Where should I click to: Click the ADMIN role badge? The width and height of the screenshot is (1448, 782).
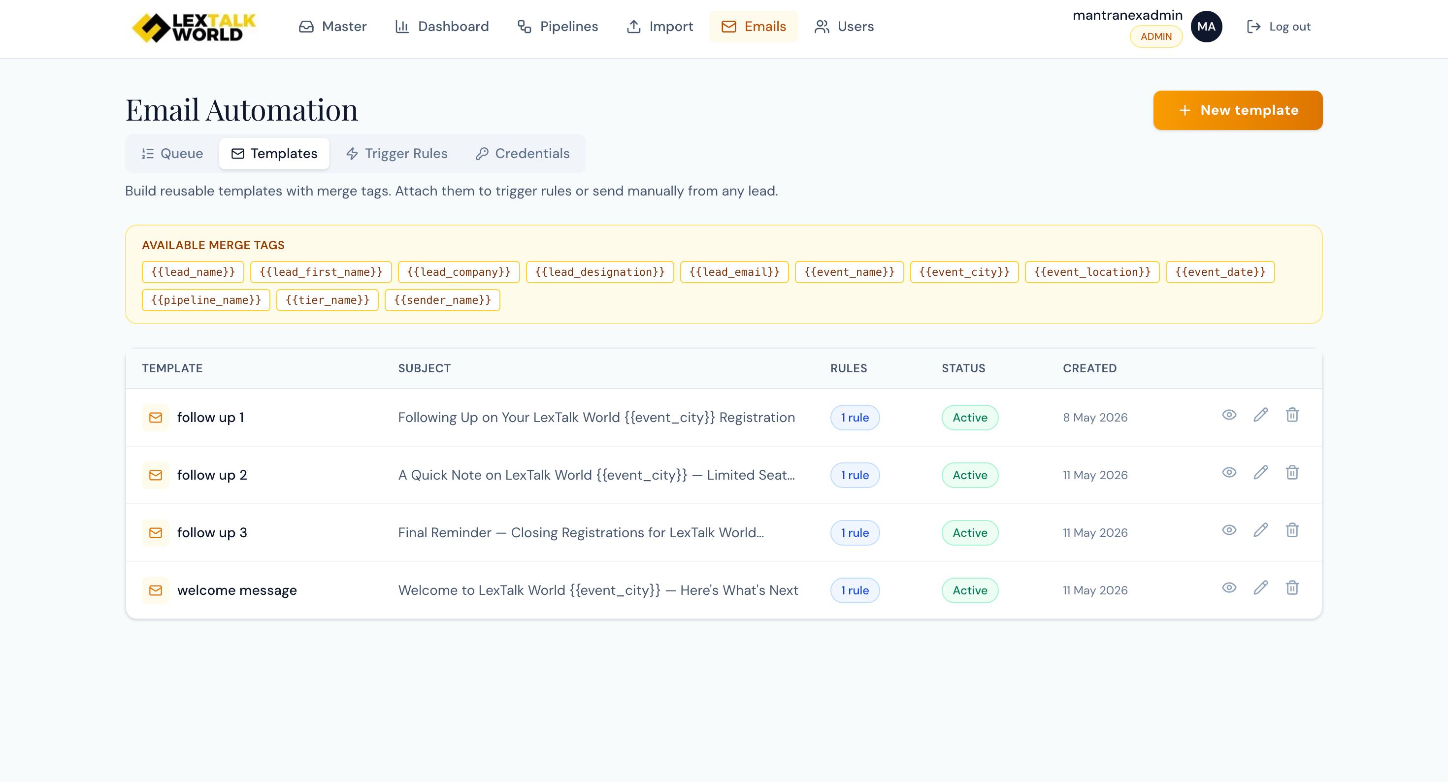click(1156, 36)
